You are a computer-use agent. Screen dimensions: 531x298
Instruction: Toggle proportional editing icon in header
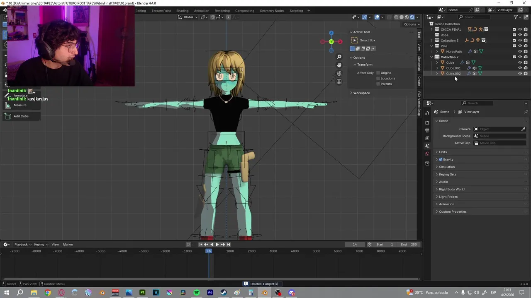[228, 17]
